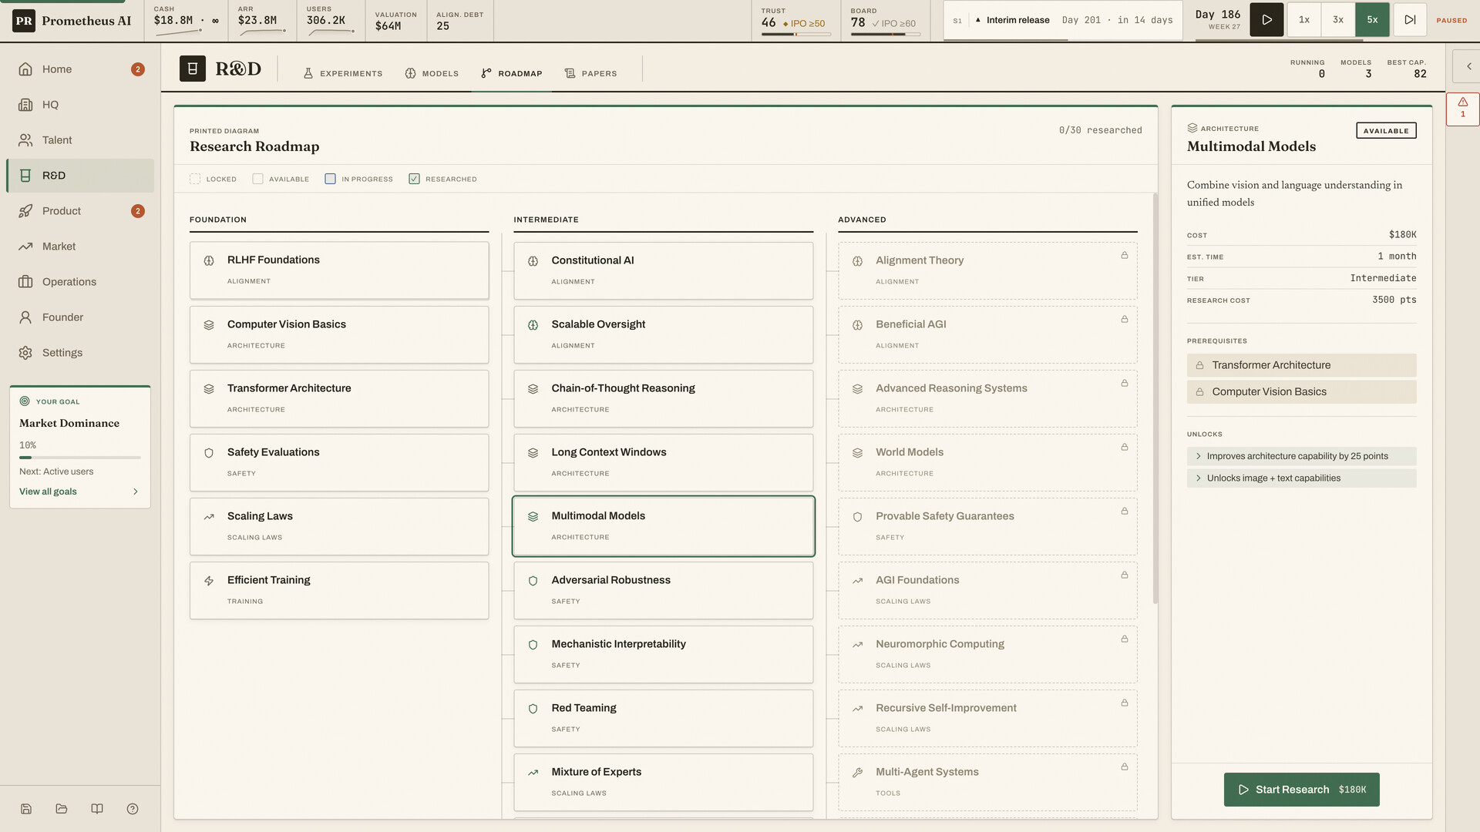Switch to the Experiments tab

[342, 73]
